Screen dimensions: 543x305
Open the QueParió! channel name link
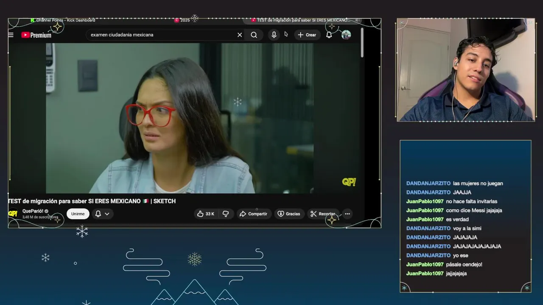point(33,211)
